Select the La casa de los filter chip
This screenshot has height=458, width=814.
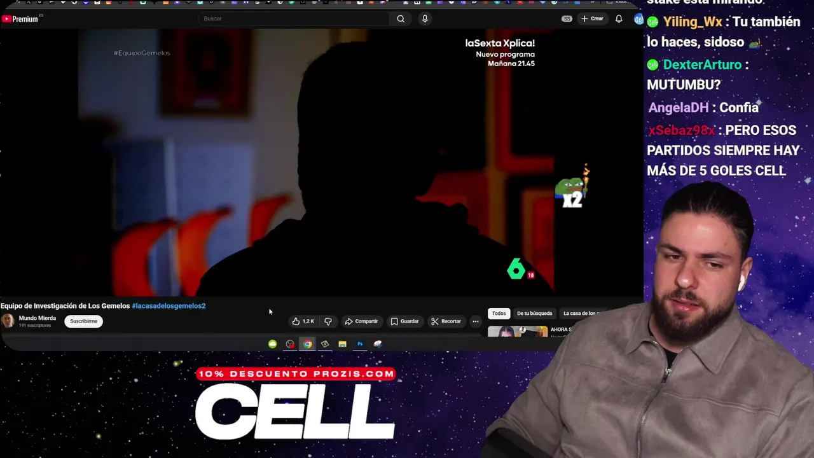[580, 313]
